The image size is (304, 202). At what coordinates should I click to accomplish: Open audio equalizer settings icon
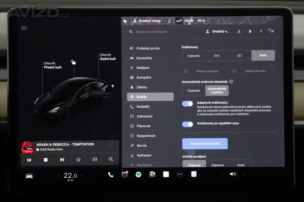(95, 159)
